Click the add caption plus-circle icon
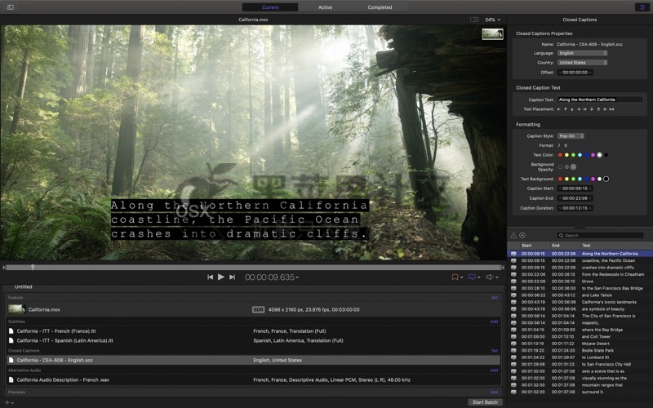Image resolution: width=653 pixels, height=408 pixels. [522, 235]
